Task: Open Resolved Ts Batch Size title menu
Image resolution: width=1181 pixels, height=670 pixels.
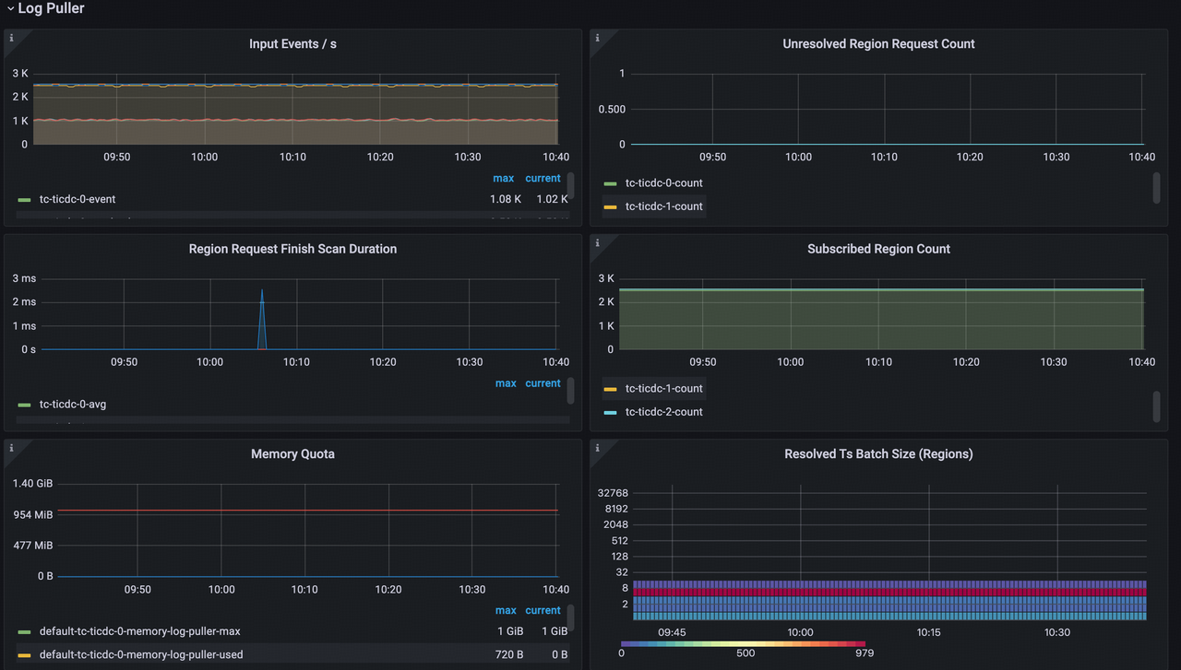Action: coord(878,454)
